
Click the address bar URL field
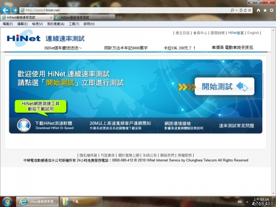click(123, 10)
